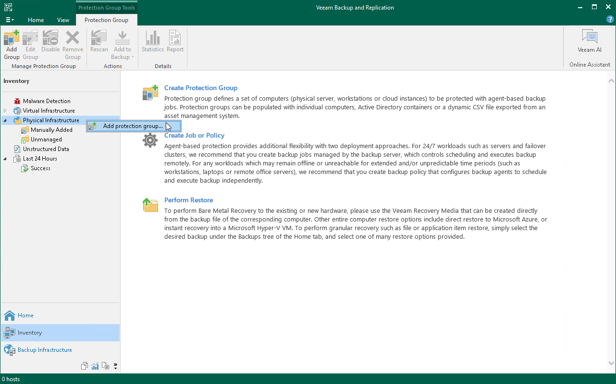The image size is (616, 384).
Task: Click the Statistics ribbon icon
Action: [x=153, y=42]
